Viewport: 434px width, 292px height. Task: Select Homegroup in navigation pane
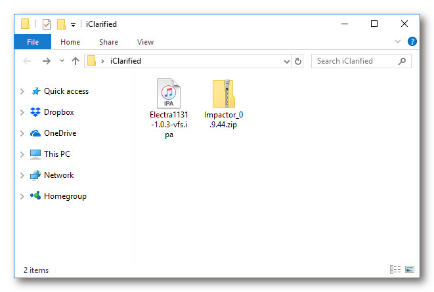click(x=65, y=196)
